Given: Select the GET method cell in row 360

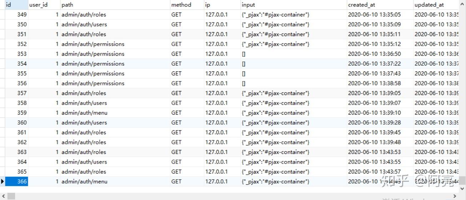Looking at the screenshot, I should tap(176, 122).
